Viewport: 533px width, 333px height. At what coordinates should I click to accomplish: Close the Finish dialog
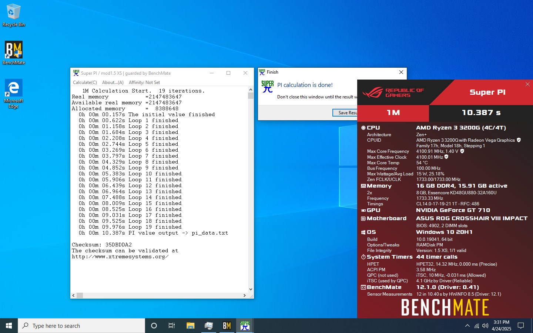401,72
